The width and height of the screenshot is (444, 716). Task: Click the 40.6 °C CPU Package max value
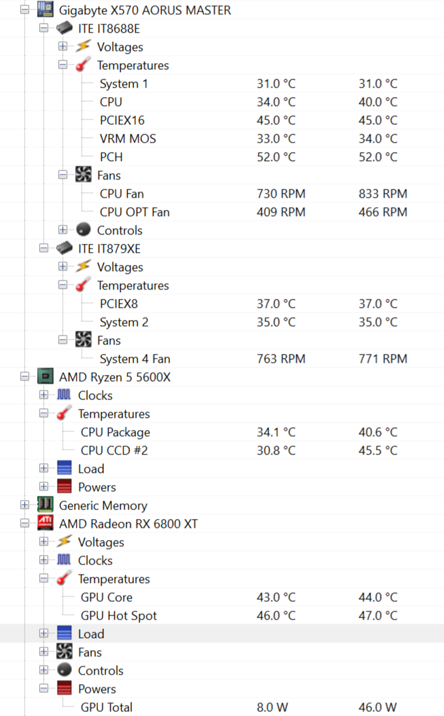click(377, 432)
